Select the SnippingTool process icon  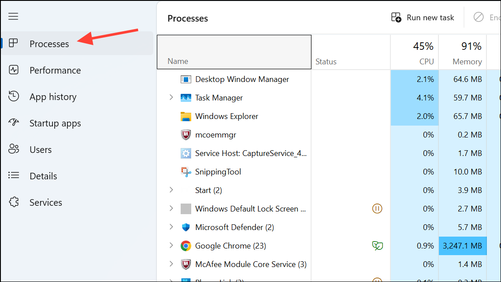pos(186,171)
